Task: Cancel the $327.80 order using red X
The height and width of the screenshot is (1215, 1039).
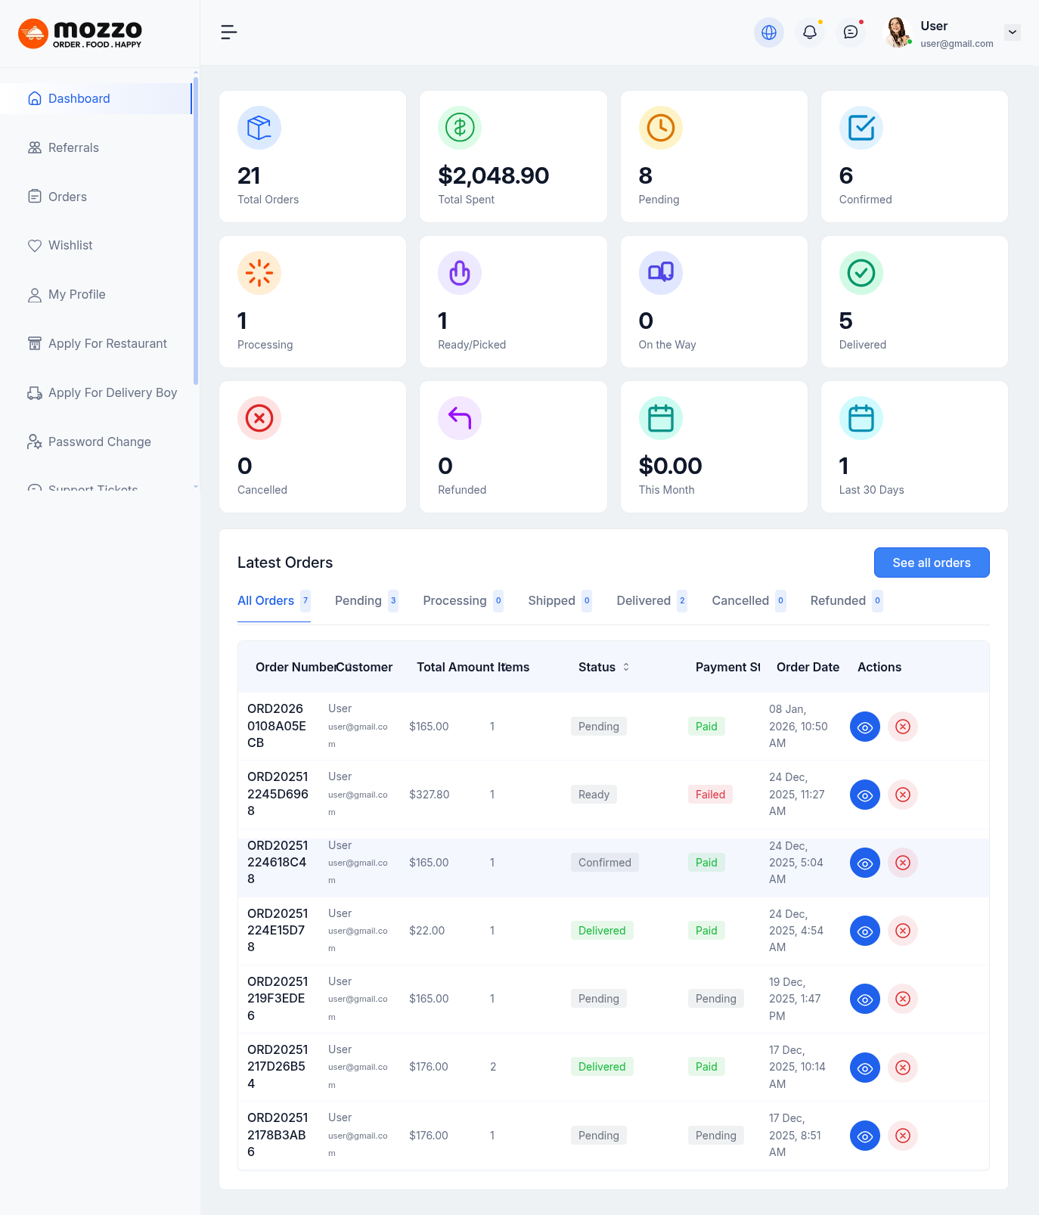Action: [x=902, y=795]
